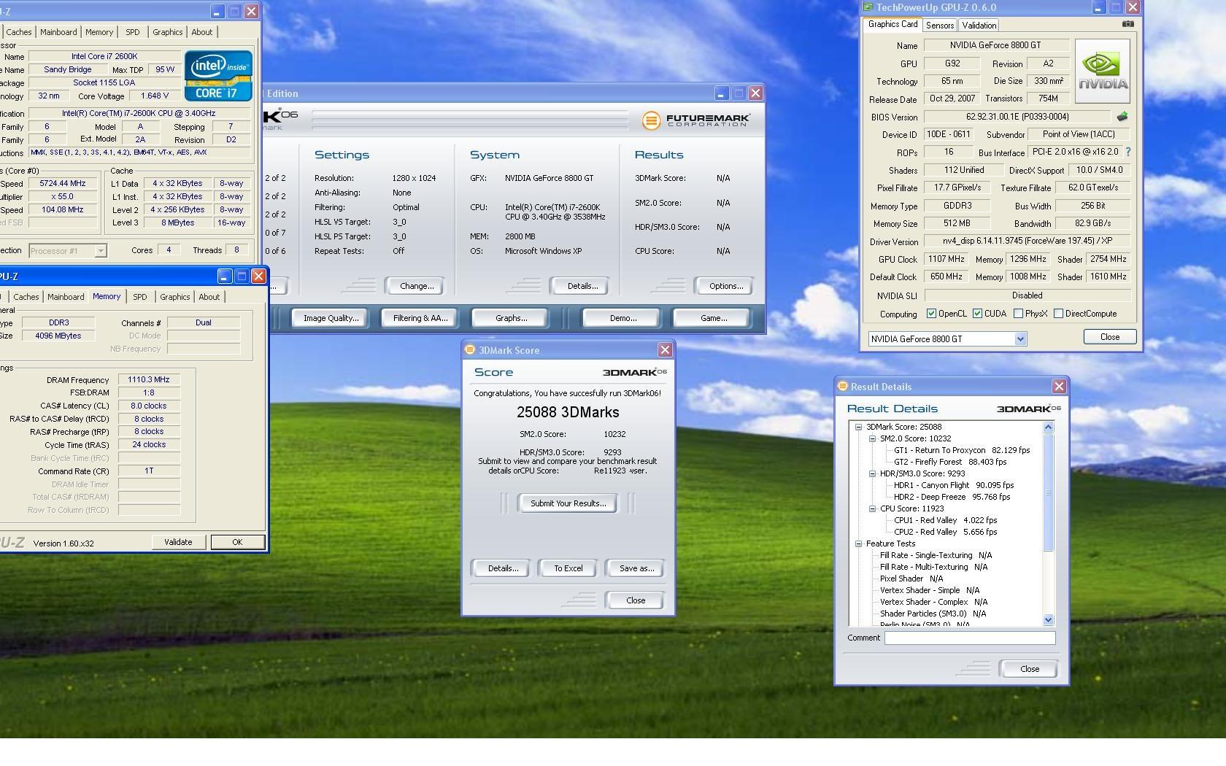The image size is (1226, 766).
Task: Click Close button in Result Details
Action: point(1029,669)
